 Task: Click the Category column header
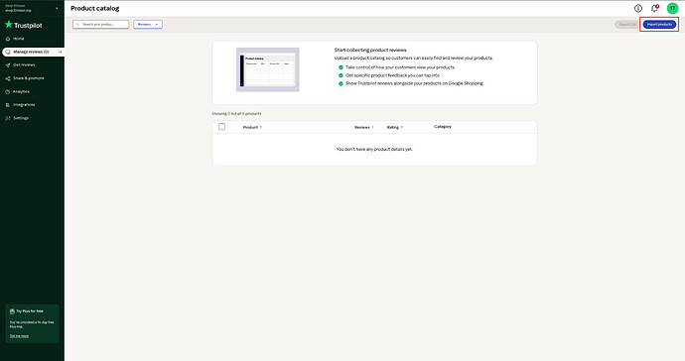click(x=443, y=127)
